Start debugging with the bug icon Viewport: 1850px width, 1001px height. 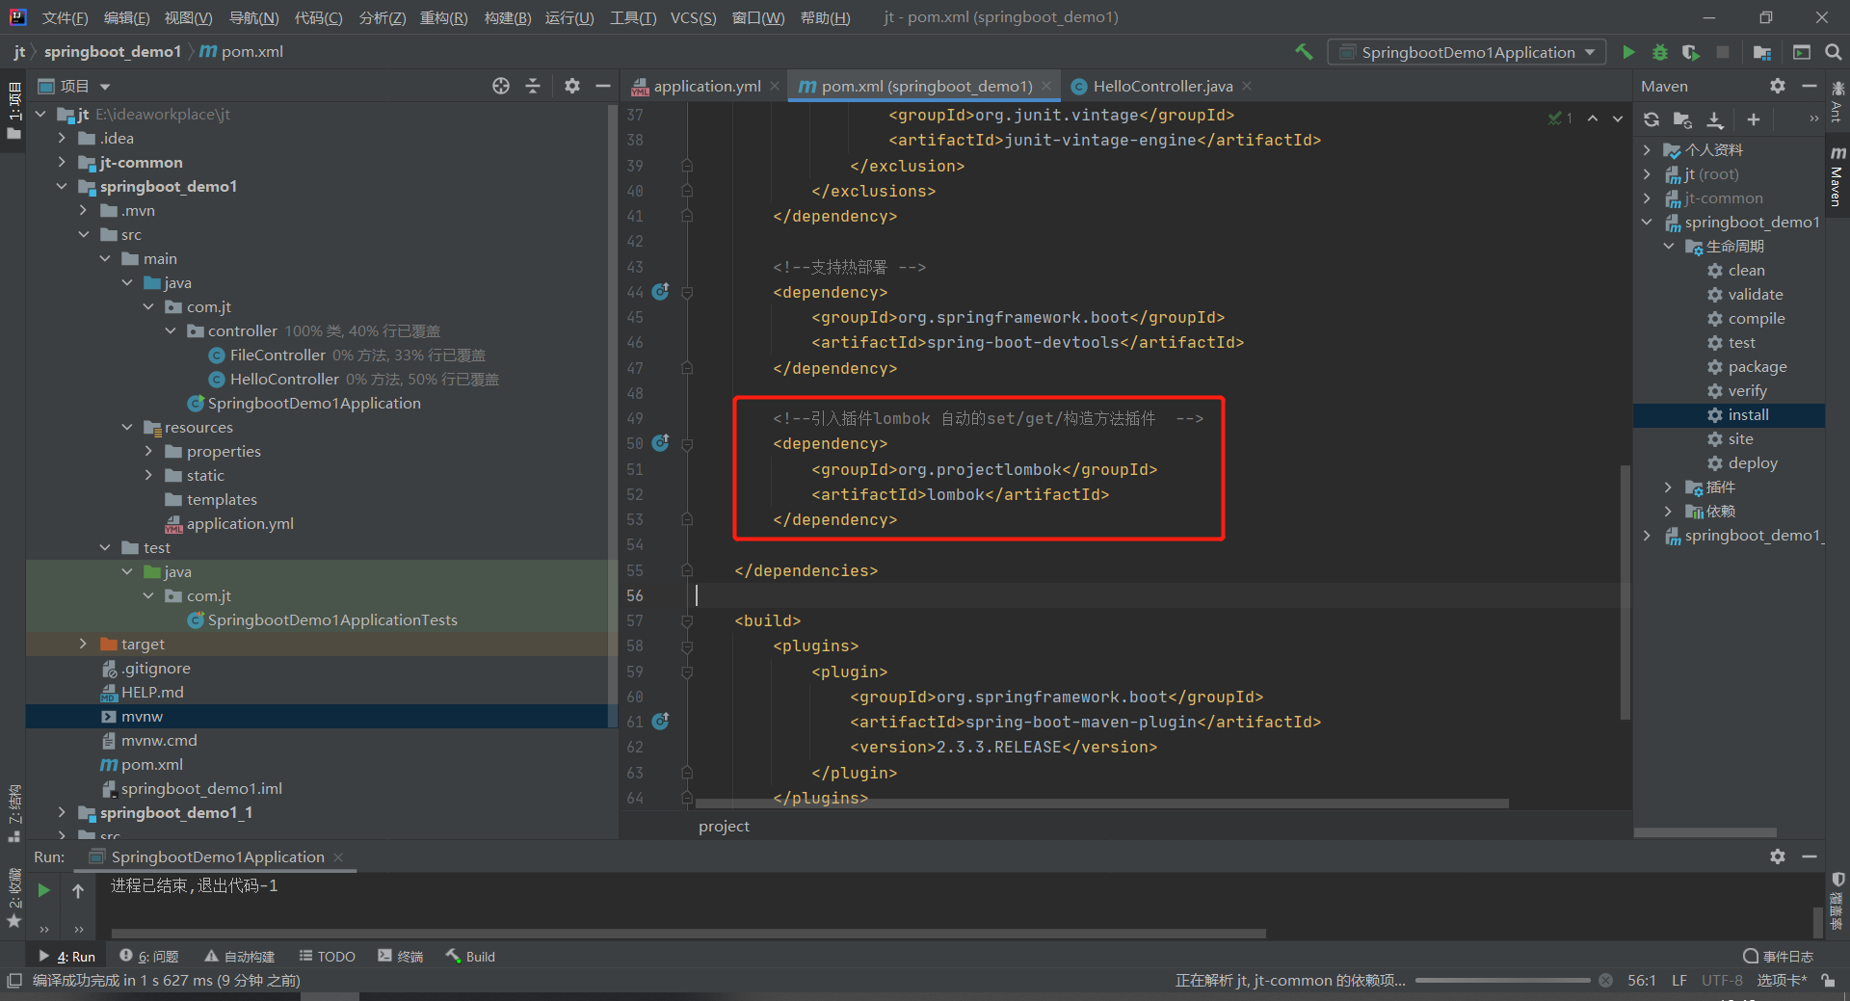[1660, 52]
